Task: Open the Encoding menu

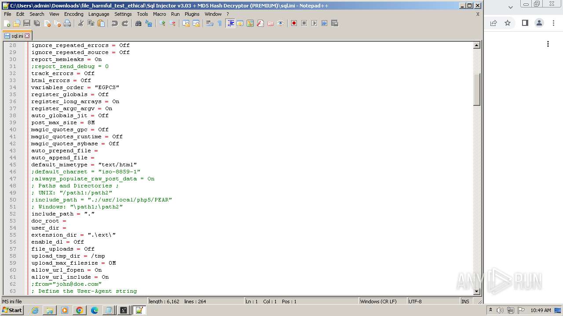Action: tap(73, 14)
